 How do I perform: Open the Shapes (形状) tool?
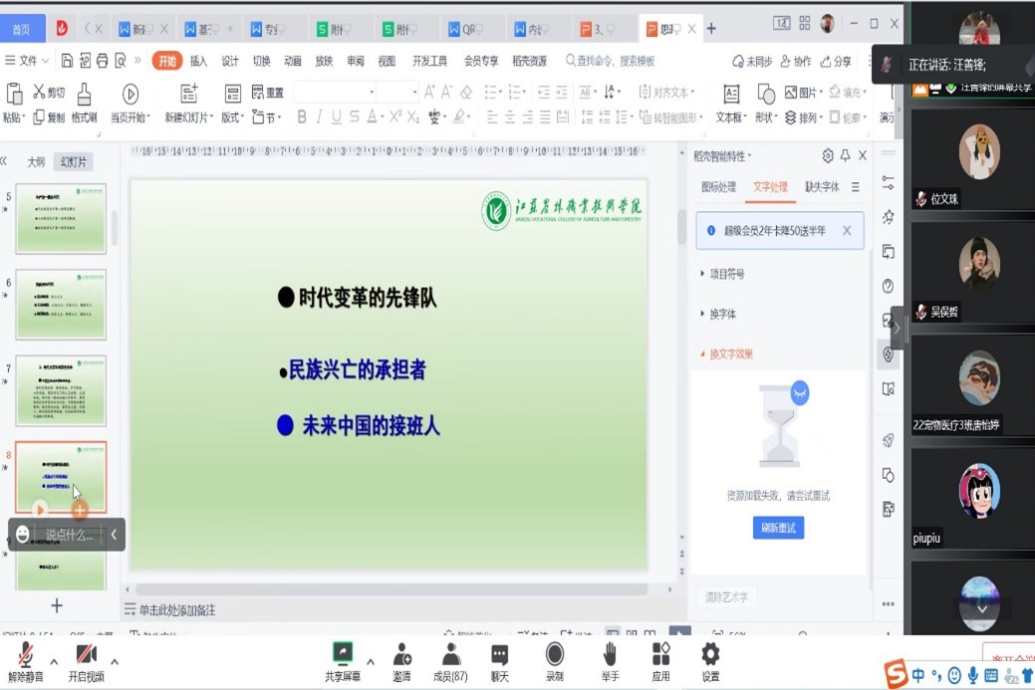765,95
